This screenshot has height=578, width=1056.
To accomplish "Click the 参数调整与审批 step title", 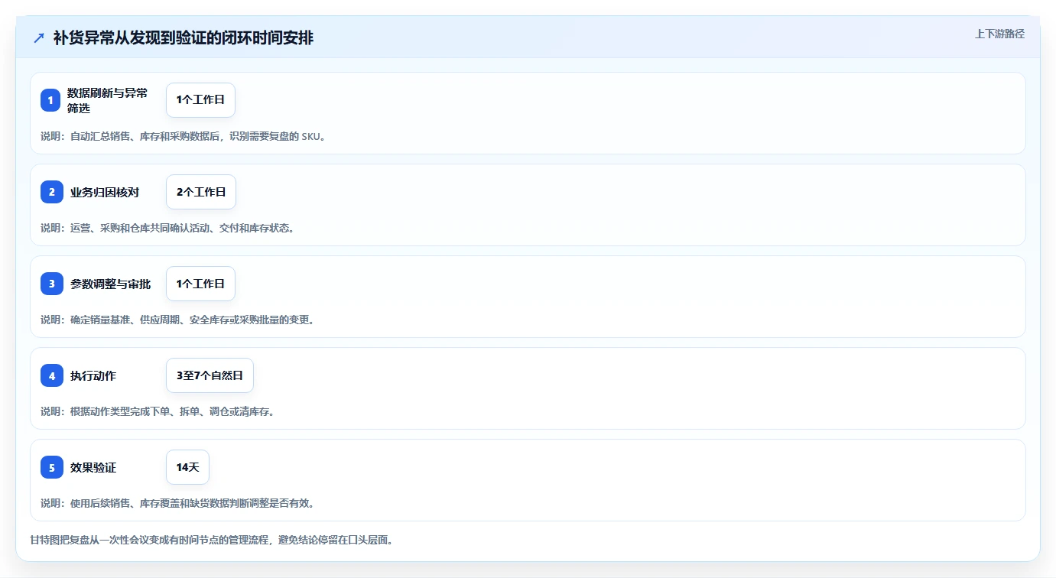I will pyautogui.click(x=111, y=284).
